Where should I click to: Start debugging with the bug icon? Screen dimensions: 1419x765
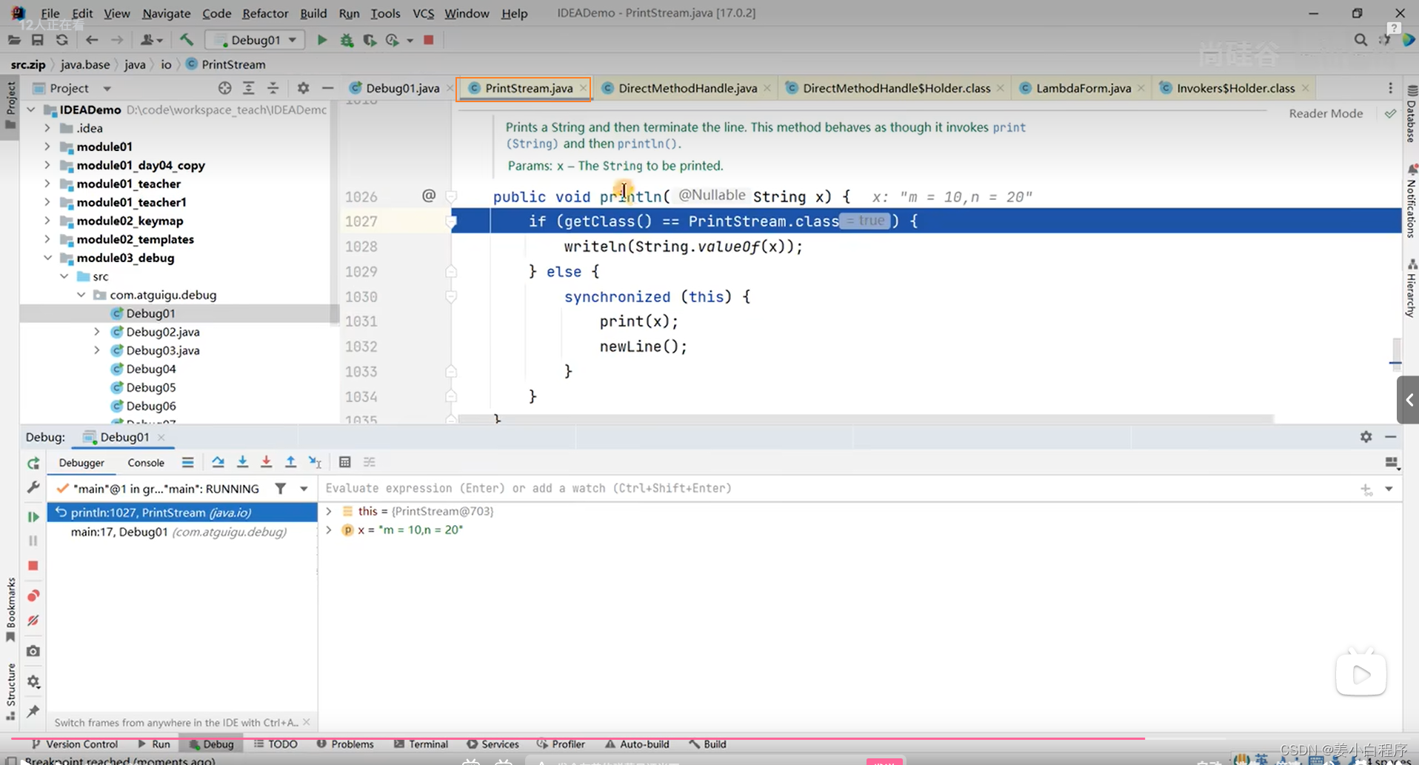point(347,40)
